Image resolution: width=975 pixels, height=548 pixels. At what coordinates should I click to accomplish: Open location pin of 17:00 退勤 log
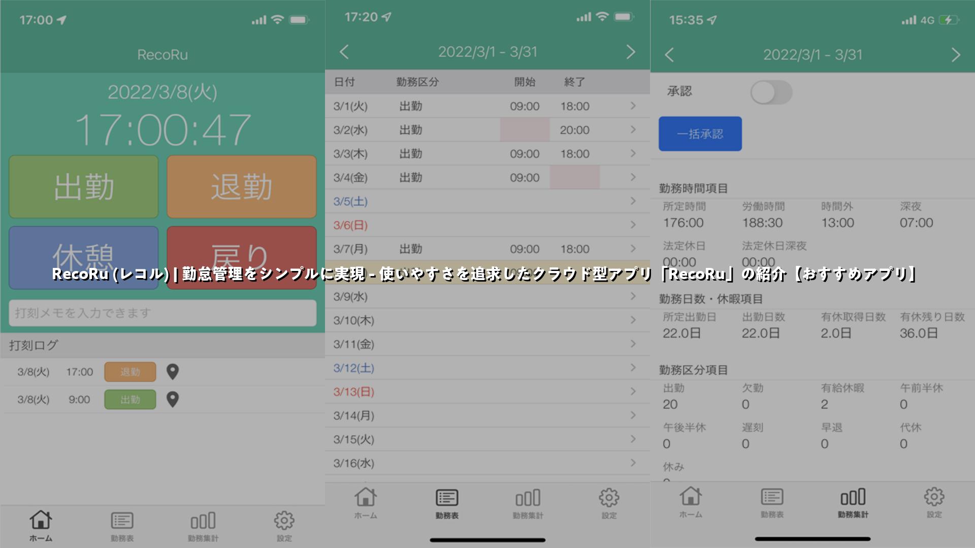(x=173, y=372)
